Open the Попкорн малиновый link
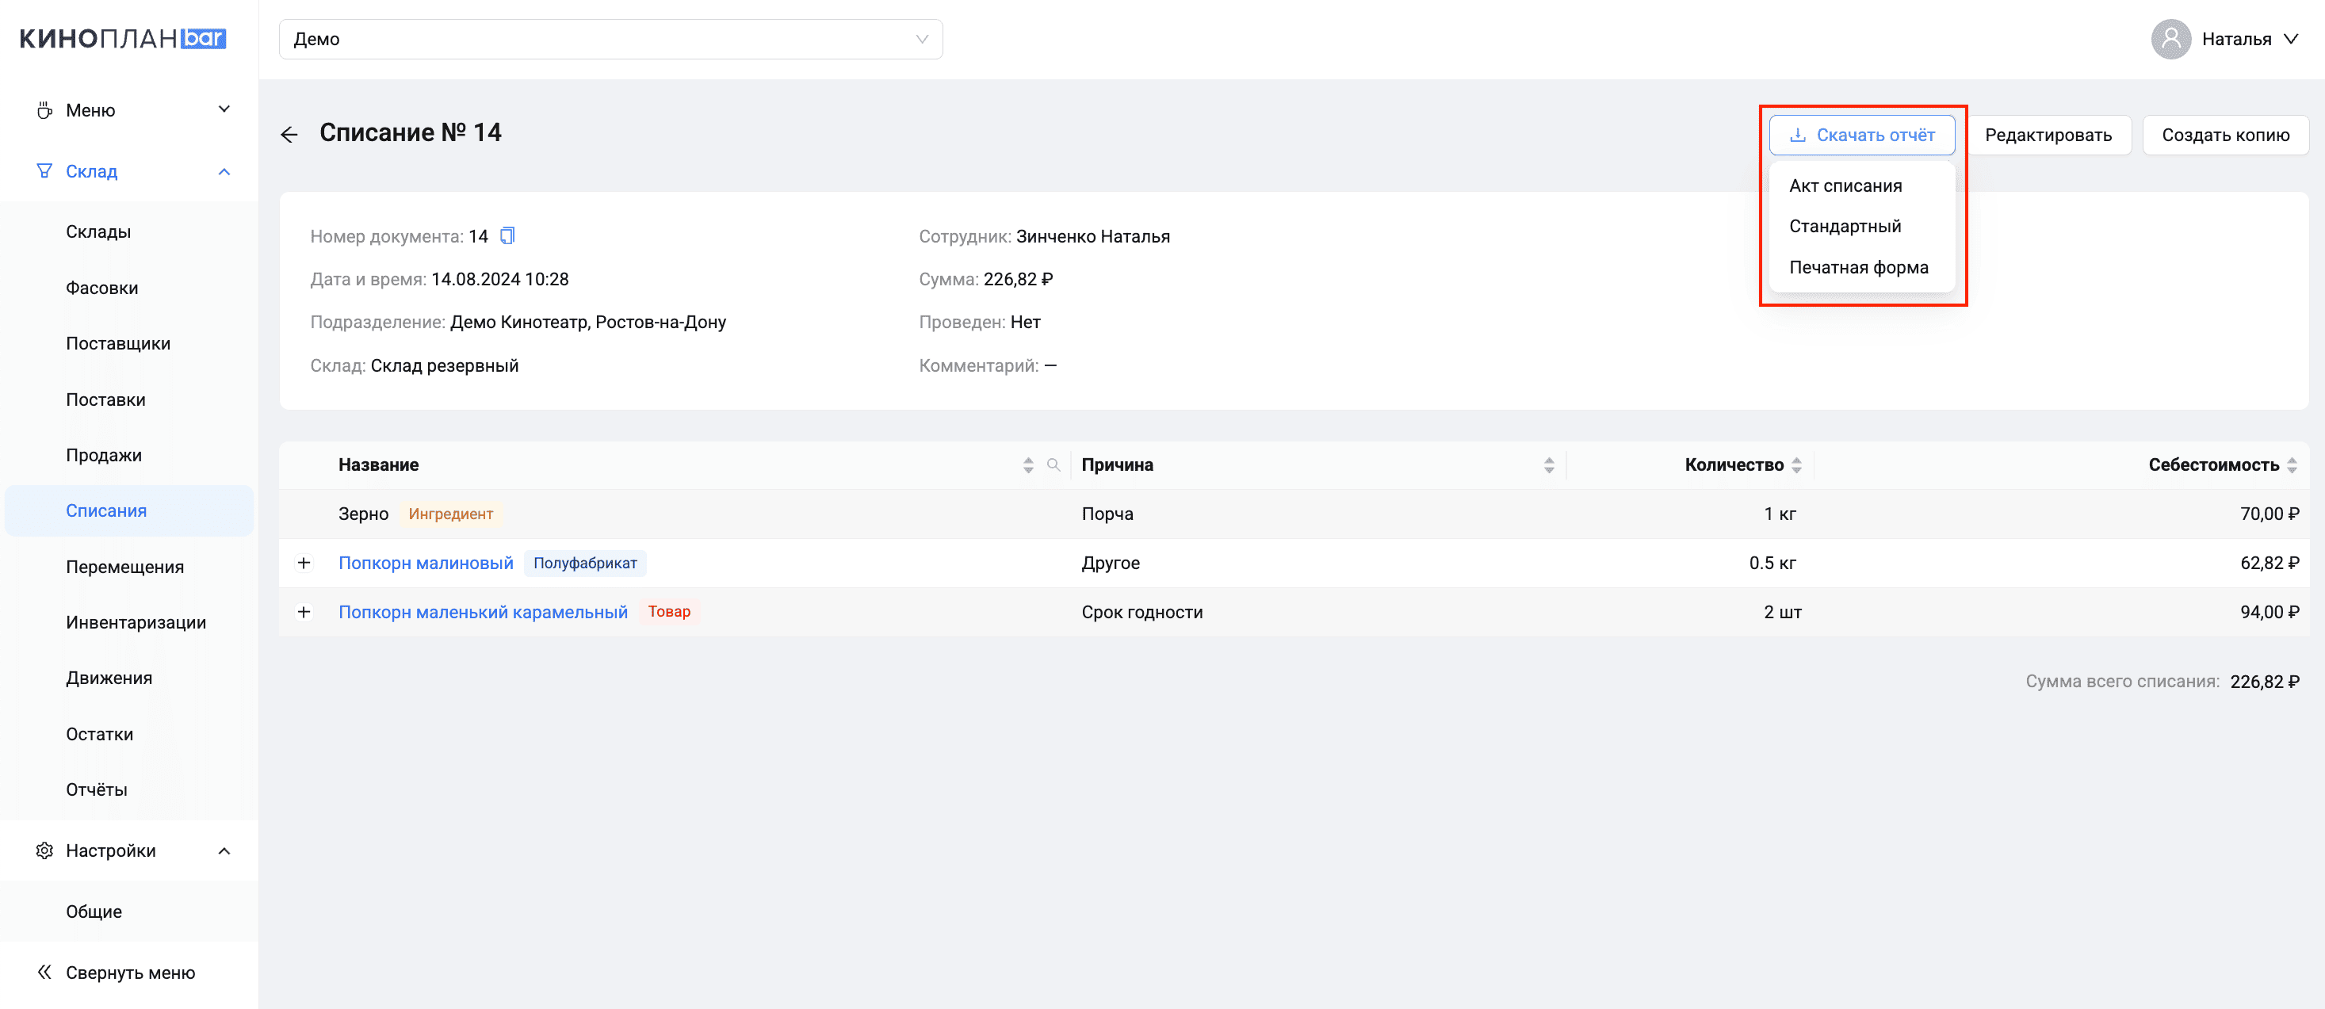Image resolution: width=2325 pixels, height=1009 pixels. 425,562
